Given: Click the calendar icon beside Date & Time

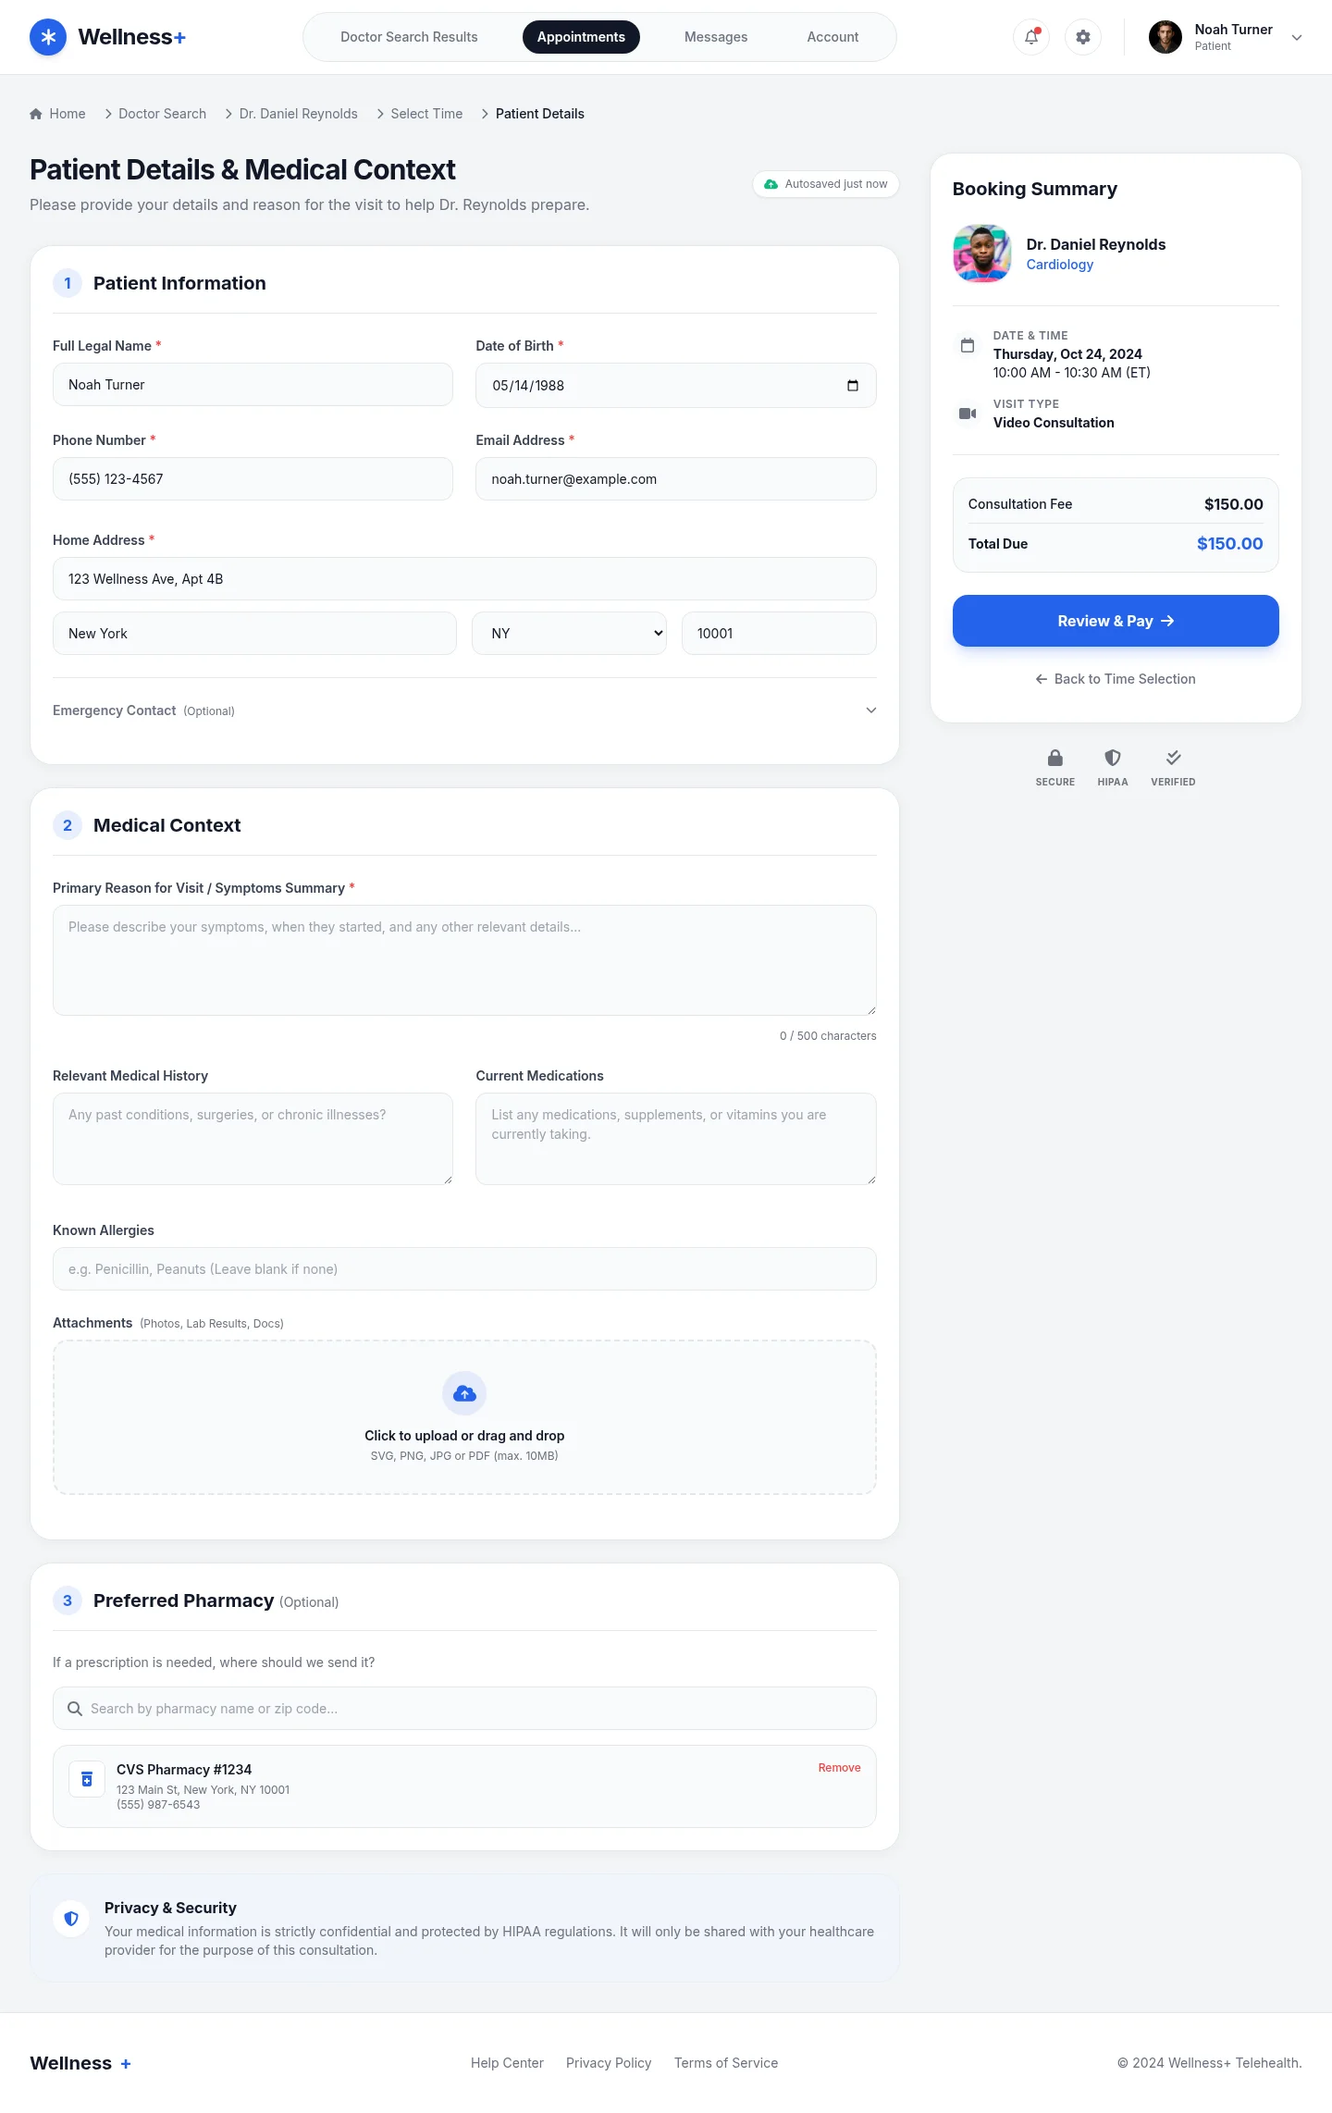Looking at the screenshot, I should point(968,345).
